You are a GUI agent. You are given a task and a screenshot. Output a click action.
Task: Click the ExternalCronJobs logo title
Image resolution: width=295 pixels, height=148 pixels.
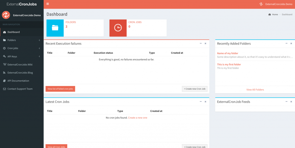pos(22,4)
